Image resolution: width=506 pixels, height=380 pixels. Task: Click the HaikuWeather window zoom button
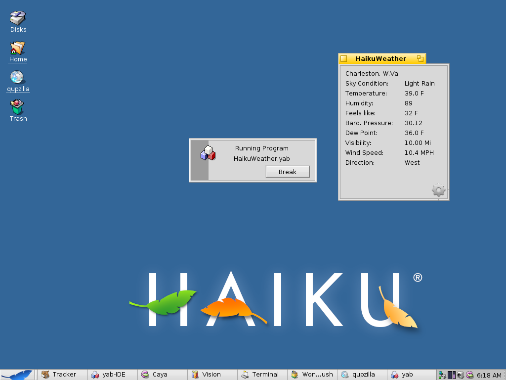[420, 59]
